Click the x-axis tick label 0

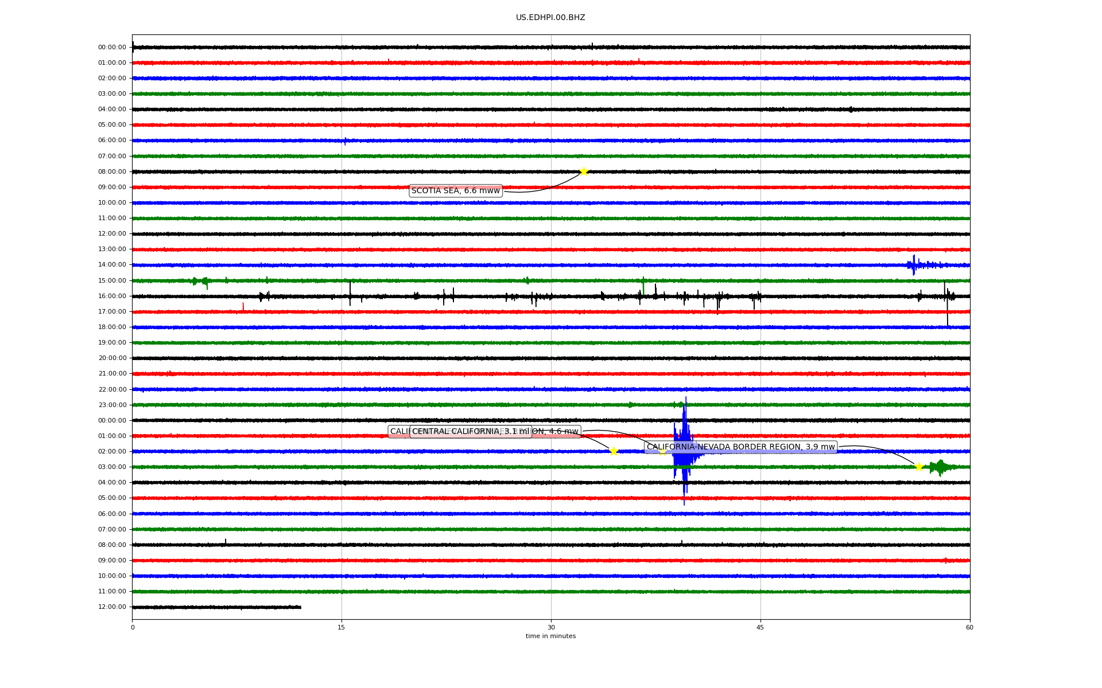[133, 628]
